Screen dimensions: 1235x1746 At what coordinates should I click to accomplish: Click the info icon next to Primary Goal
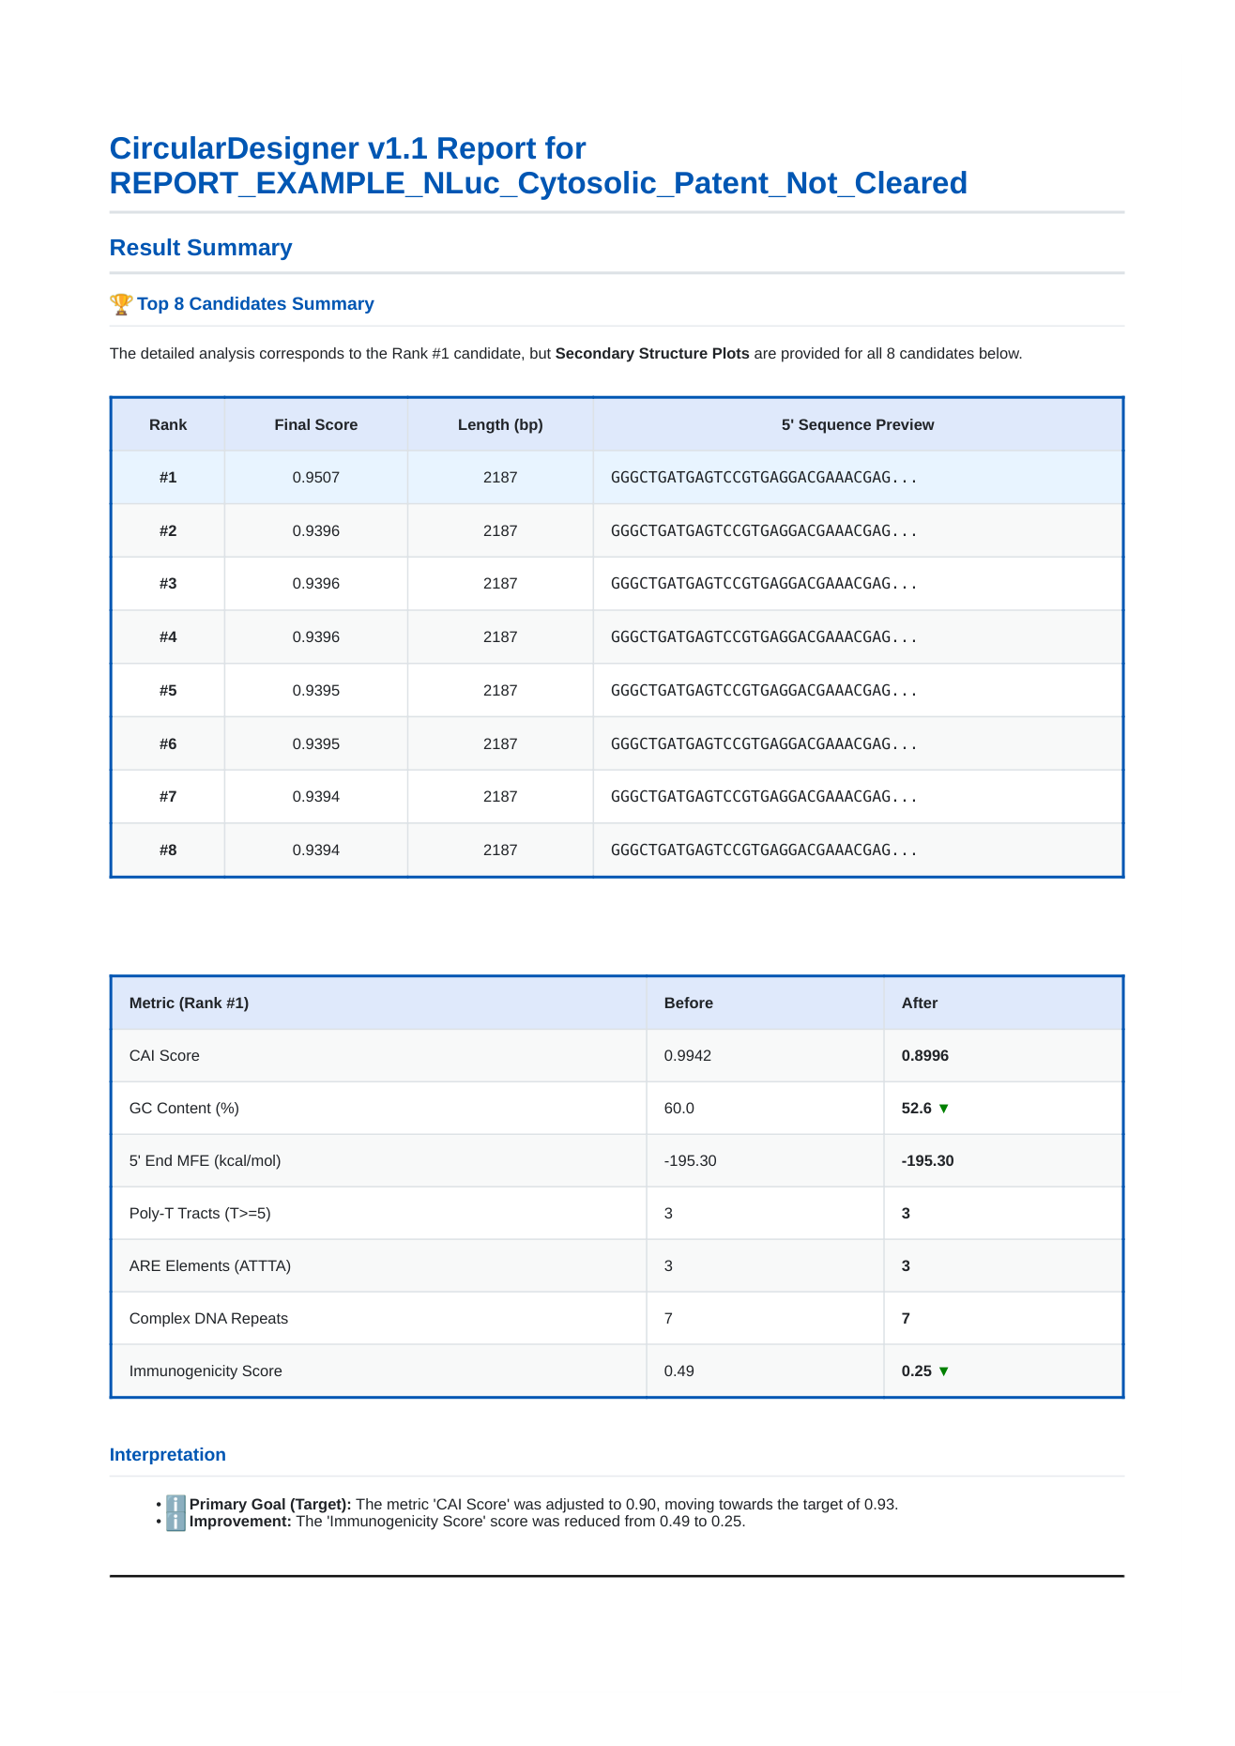click(175, 1504)
